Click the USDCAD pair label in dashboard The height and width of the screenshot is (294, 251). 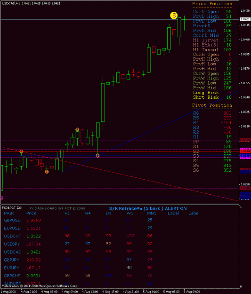(x=13, y=252)
